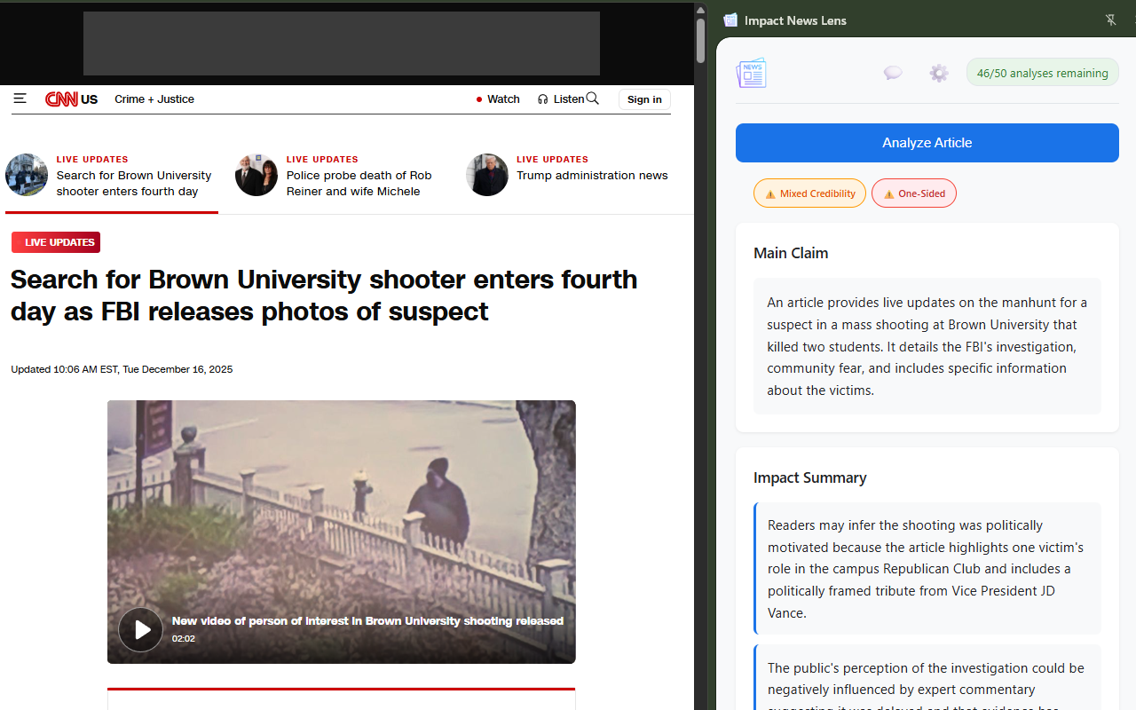Click the top advertisement banner
The width and height of the screenshot is (1136, 710).
[342, 43]
